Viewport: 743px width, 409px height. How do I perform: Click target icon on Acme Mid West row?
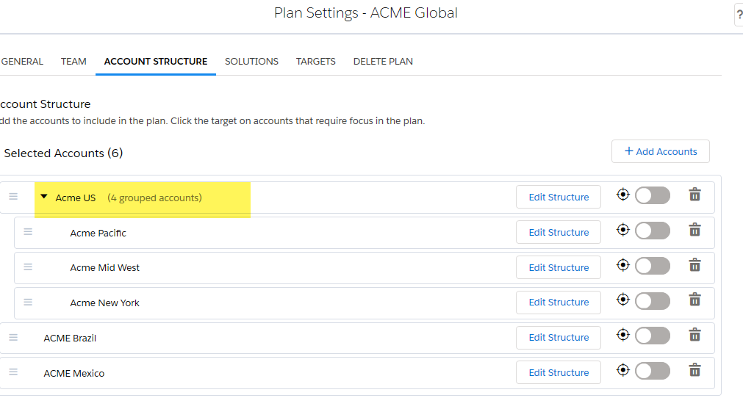pyautogui.click(x=623, y=265)
